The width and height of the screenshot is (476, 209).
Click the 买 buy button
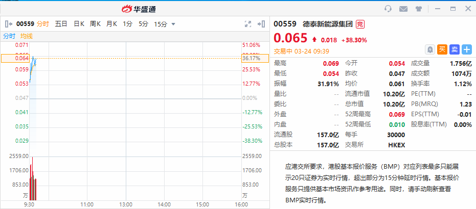click(442, 49)
